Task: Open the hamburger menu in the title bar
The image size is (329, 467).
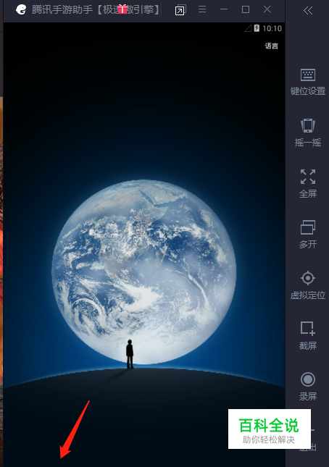Action: pos(202,9)
